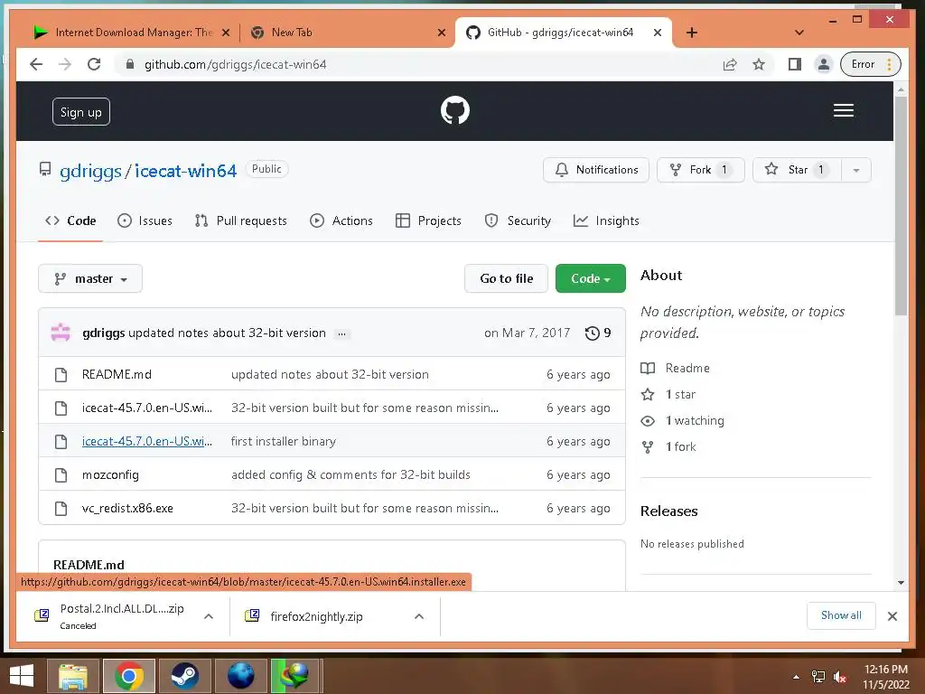Star the icecat-win64 repository
This screenshot has height=694, width=925.
click(797, 170)
